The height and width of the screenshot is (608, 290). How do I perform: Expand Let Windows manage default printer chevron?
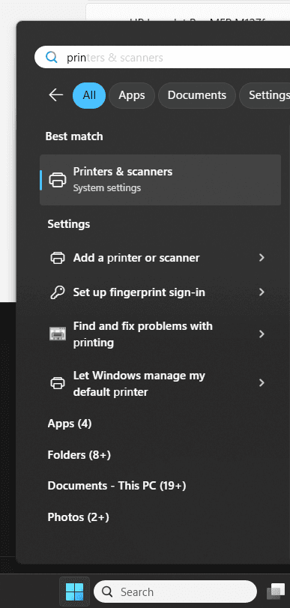(x=262, y=383)
